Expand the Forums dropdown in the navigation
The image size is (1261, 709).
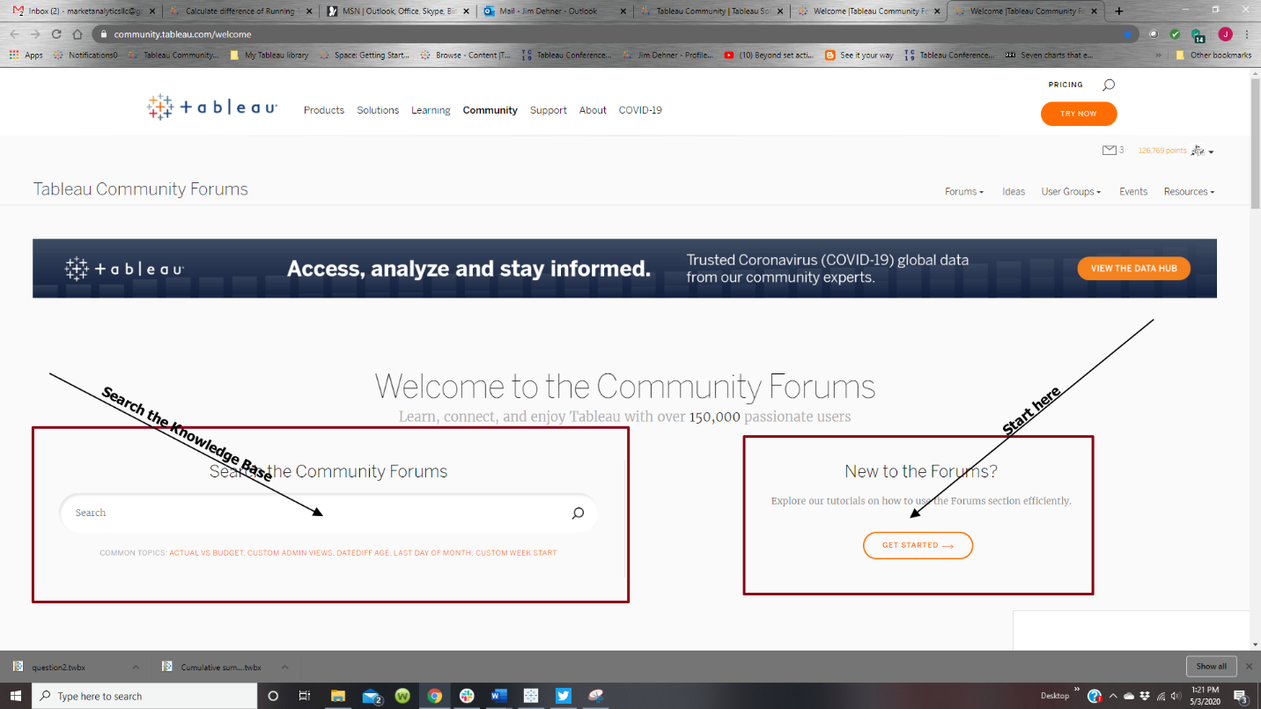(x=963, y=191)
